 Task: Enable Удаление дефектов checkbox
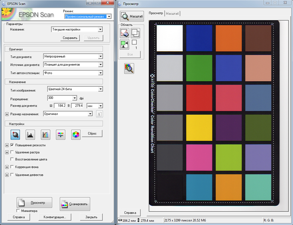pos(12,175)
